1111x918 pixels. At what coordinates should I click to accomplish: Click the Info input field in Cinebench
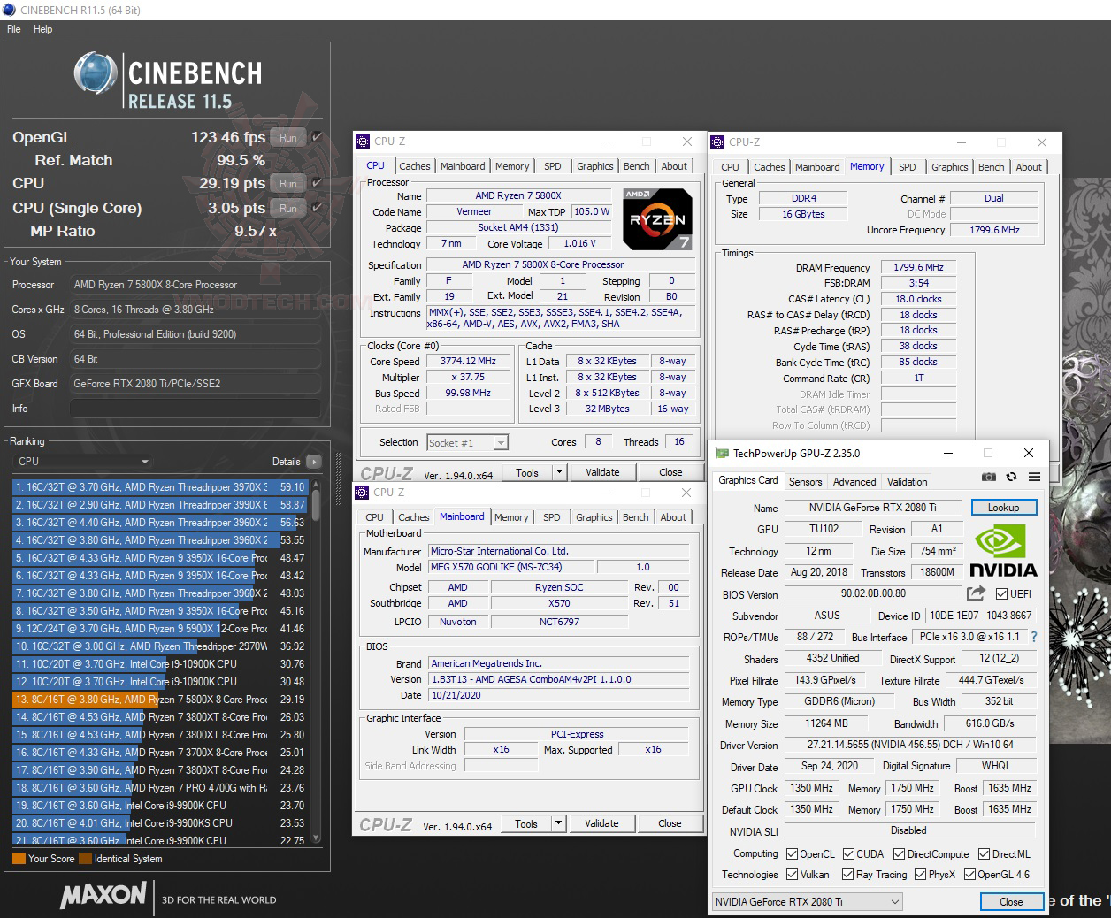(195, 409)
